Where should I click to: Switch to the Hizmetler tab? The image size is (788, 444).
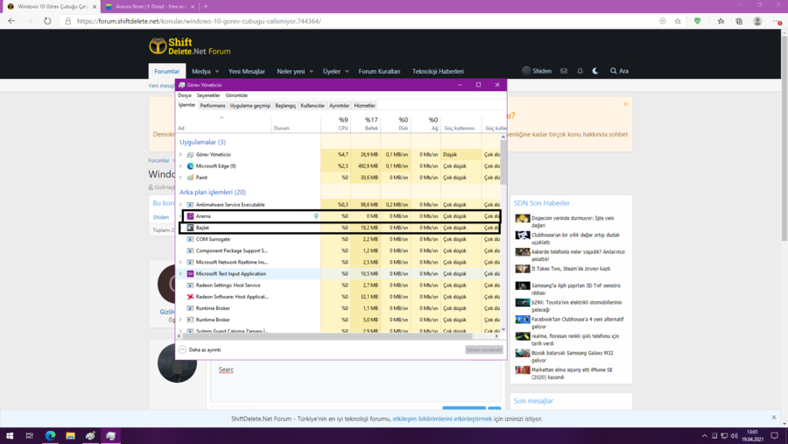[x=364, y=106]
